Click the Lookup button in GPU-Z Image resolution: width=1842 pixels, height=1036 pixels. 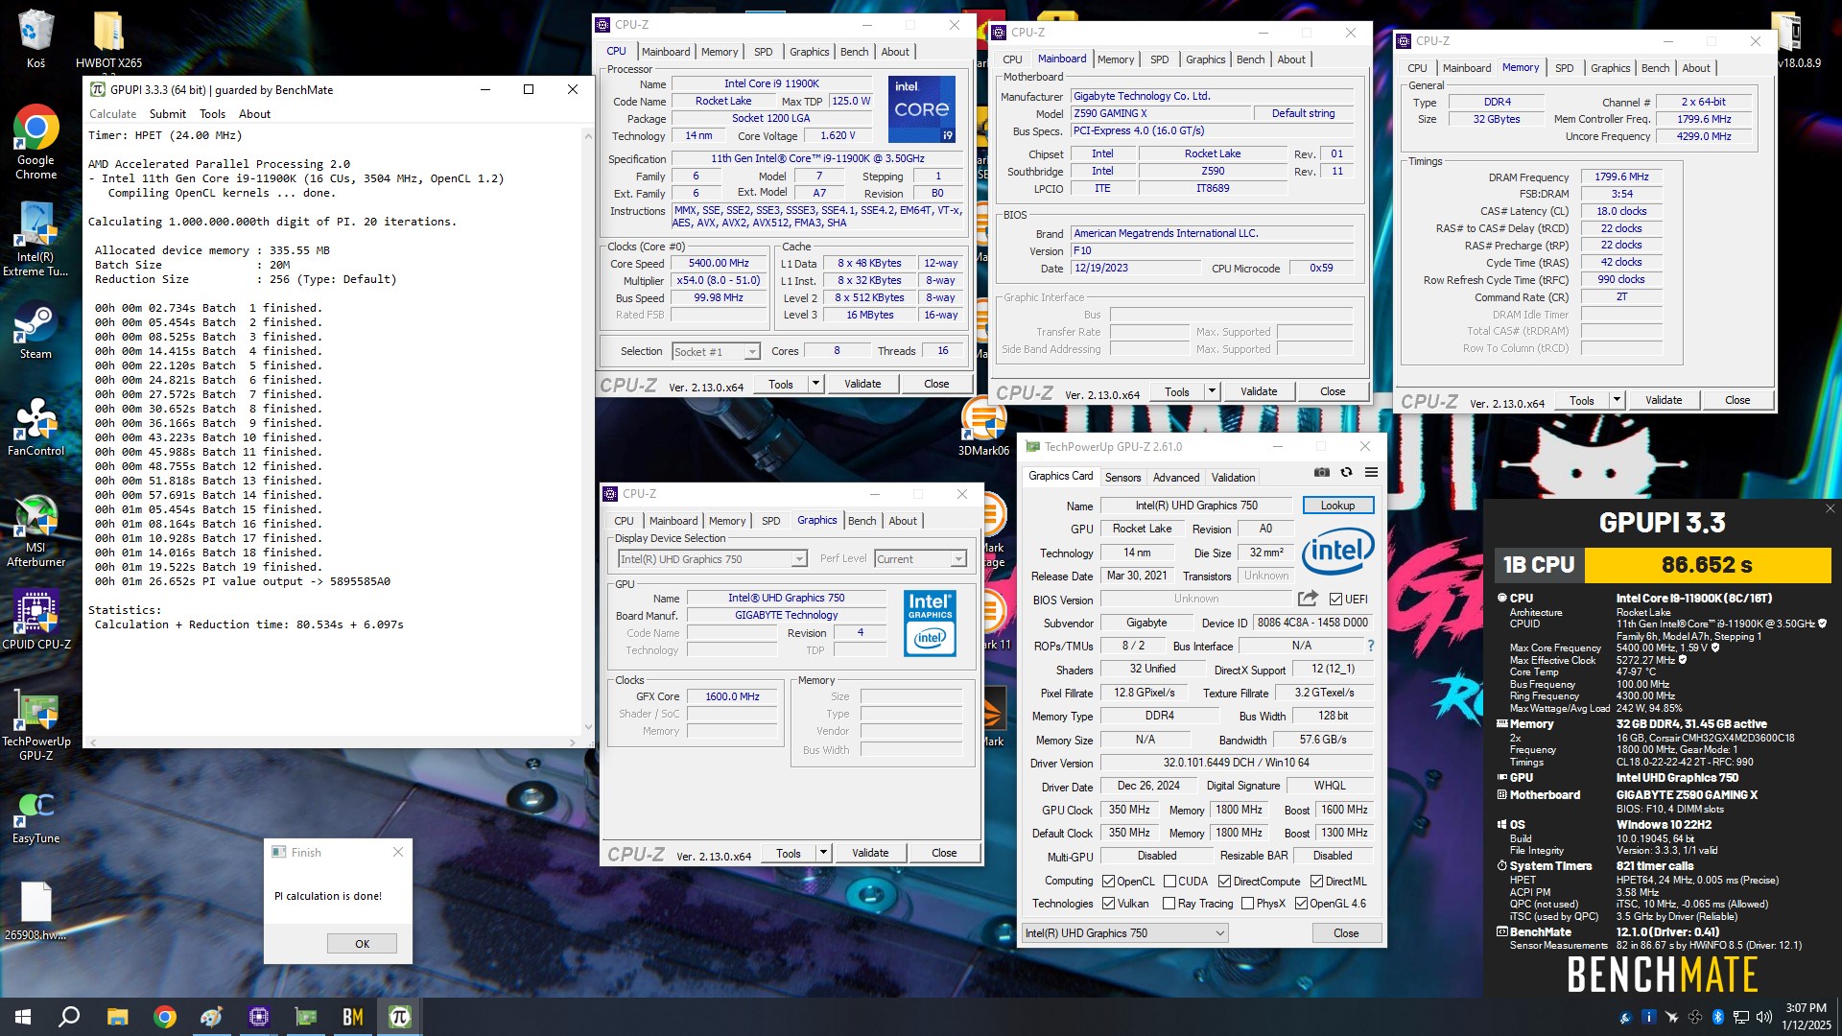tap(1337, 506)
